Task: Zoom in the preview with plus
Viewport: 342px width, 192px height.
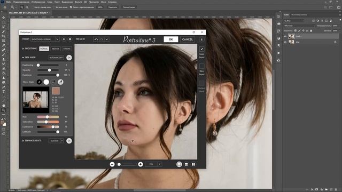Action: point(141,164)
